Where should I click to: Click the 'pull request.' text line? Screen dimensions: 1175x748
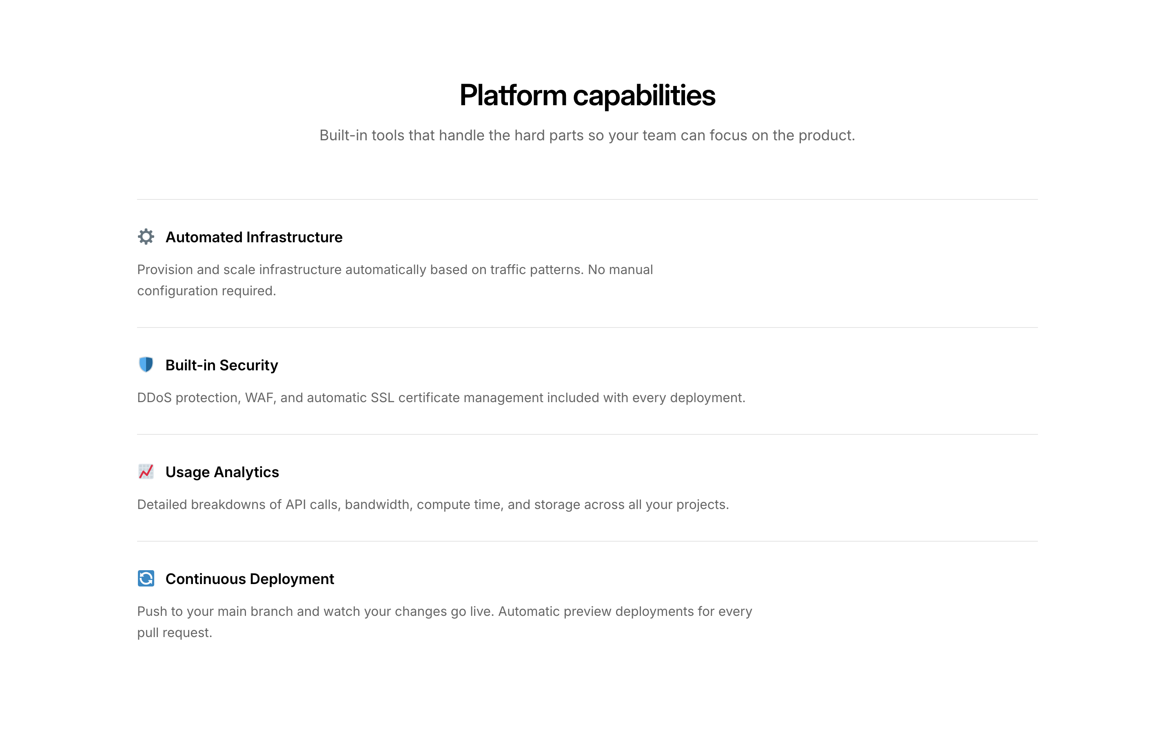(175, 633)
